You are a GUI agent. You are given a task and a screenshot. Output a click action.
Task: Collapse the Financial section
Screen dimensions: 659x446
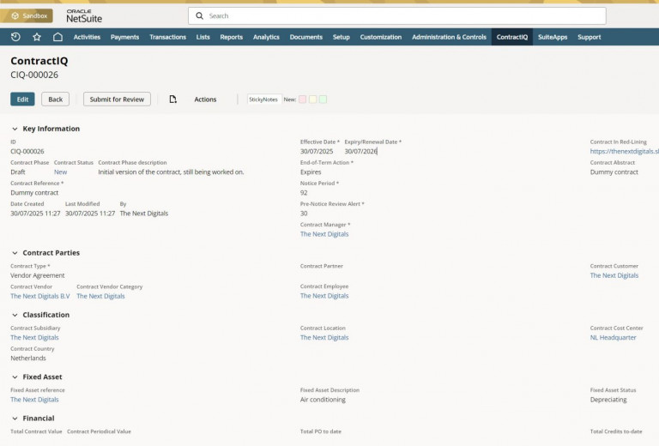coord(15,419)
